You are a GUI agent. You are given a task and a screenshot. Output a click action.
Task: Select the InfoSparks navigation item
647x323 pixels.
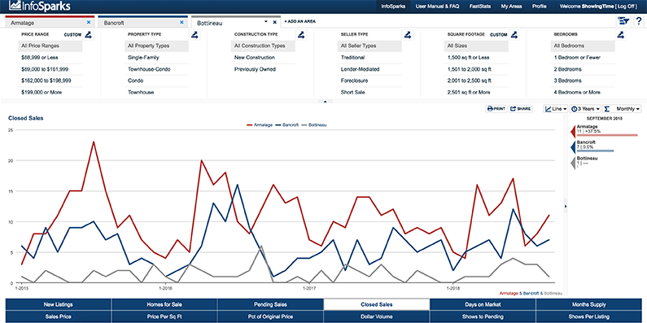pos(393,7)
